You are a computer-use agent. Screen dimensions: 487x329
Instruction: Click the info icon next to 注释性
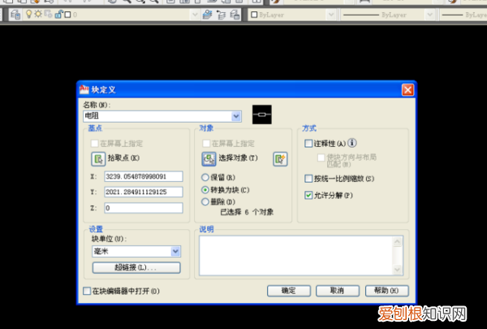352,143
